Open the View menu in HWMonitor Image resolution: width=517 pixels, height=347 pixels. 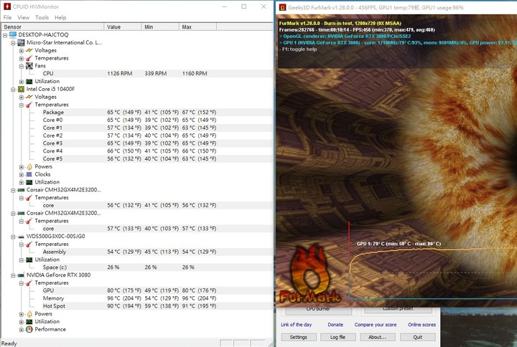pyautogui.click(x=24, y=17)
